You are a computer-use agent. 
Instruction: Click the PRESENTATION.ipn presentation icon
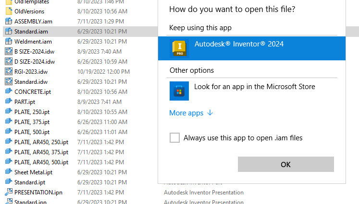pyautogui.click(x=9, y=192)
